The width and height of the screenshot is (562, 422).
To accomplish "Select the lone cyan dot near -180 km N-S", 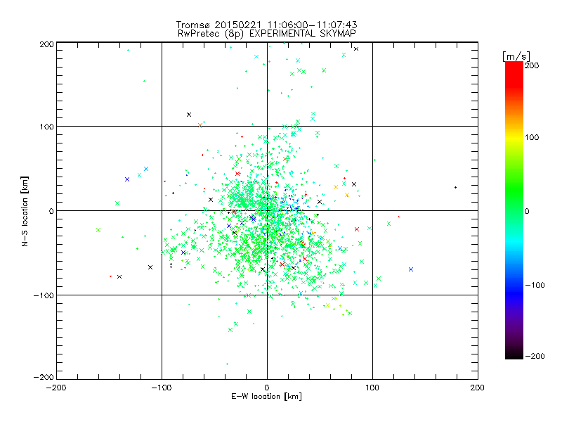I will pos(227,364).
